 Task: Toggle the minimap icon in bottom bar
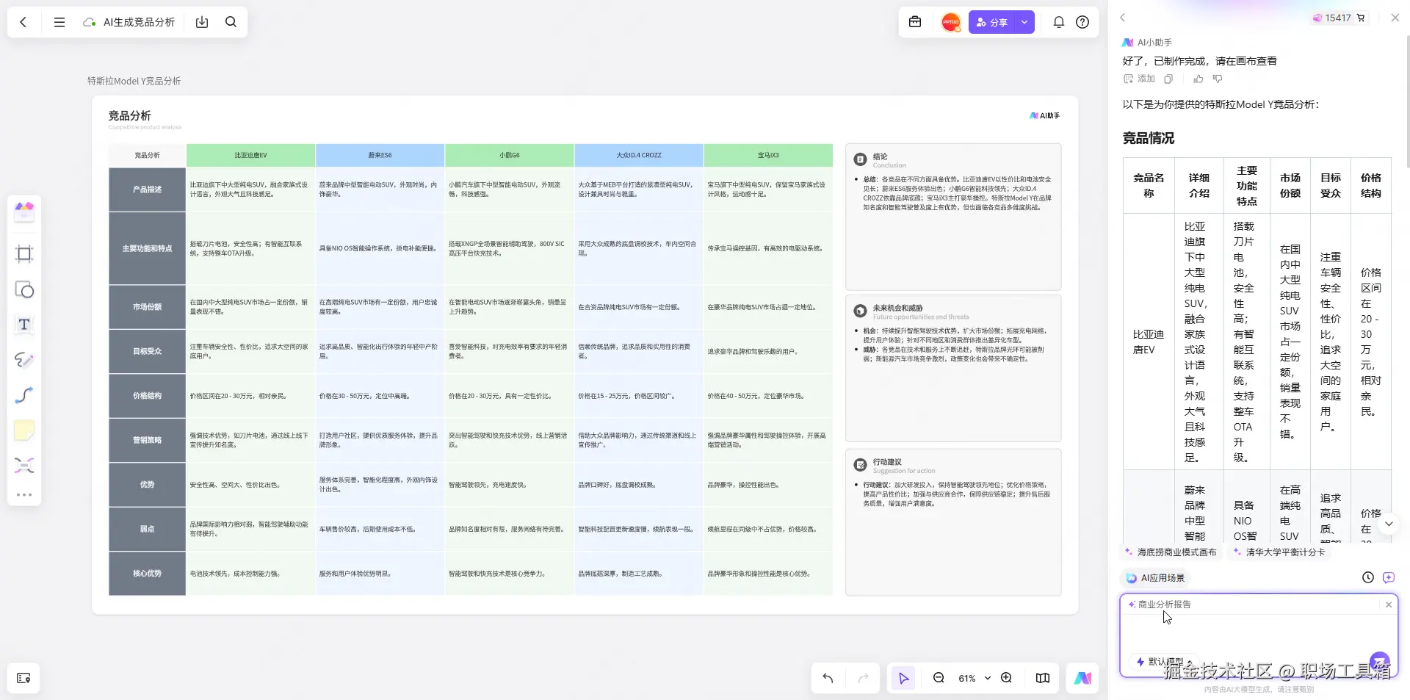click(x=1042, y=678)
